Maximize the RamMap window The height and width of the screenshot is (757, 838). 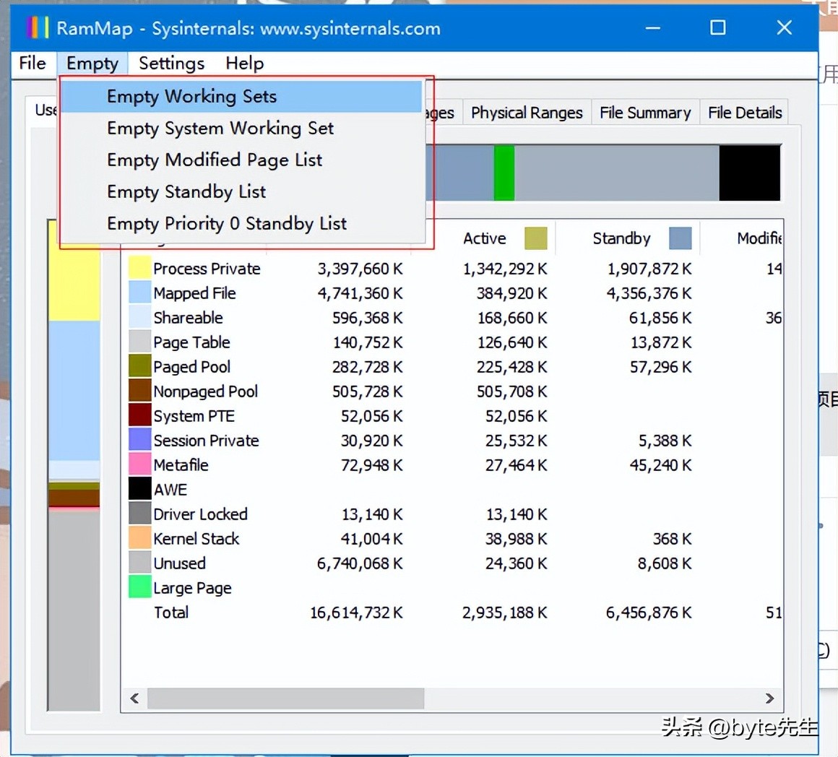click(x=718, y=27)
